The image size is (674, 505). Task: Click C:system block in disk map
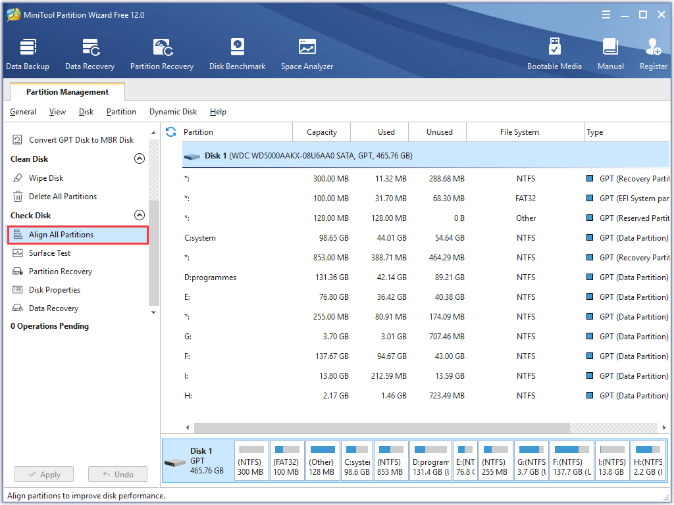(x=357, y=461)
